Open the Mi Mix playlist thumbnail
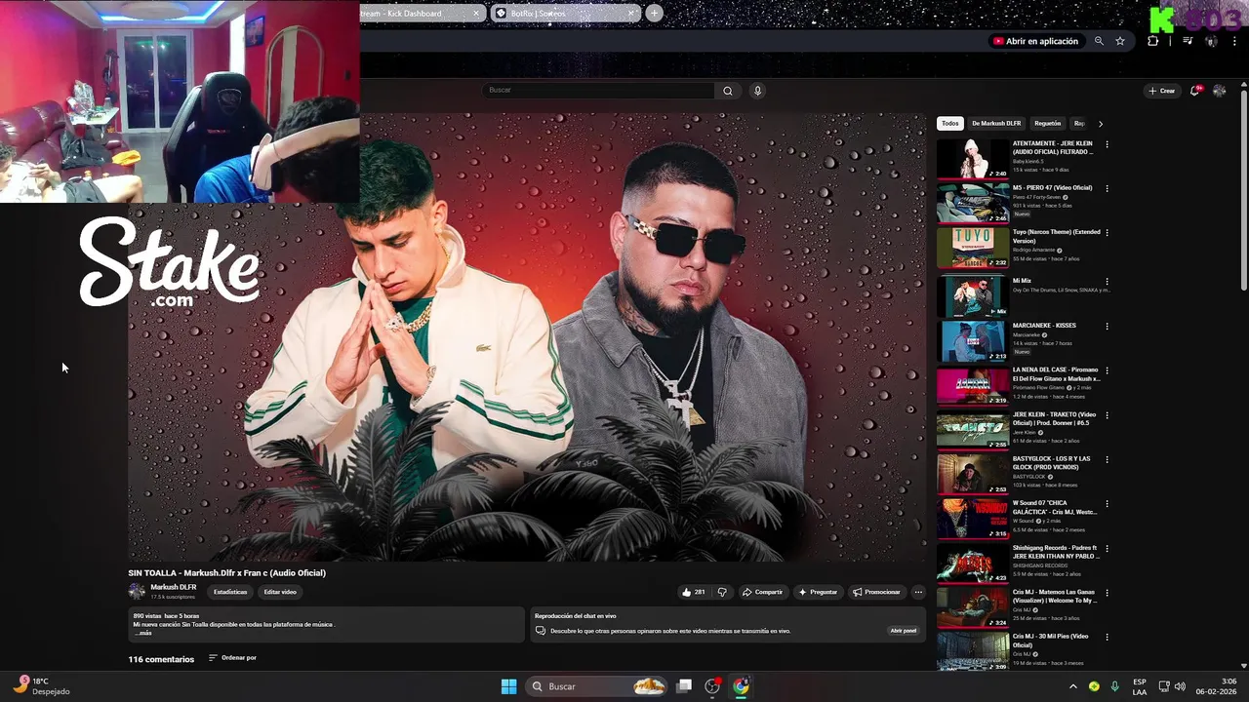This screenshot has width=1249, height=702. click(x=973, y=296)
